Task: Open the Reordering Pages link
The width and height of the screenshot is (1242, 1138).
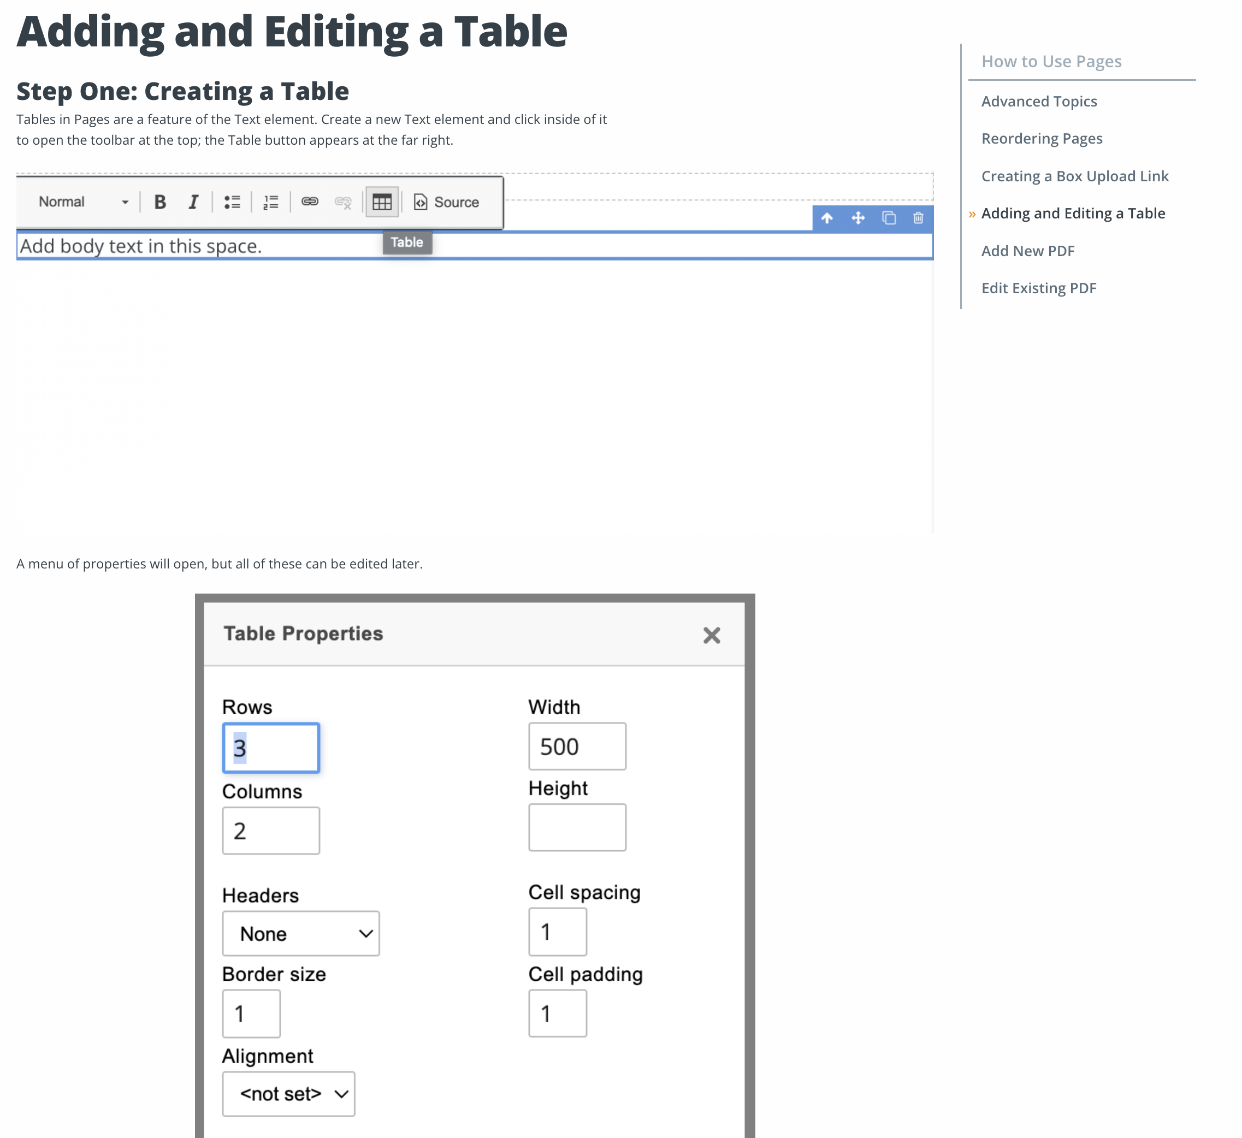Action: [x=1042, y=139]
